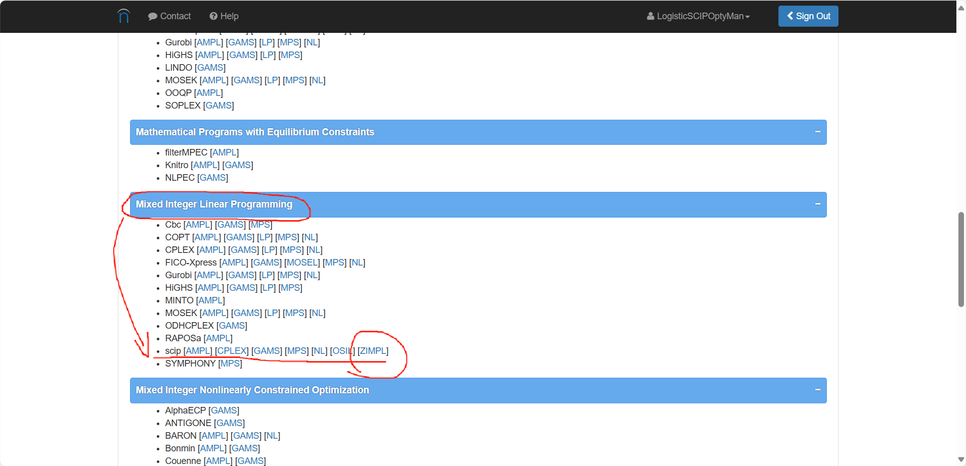
Task: Collapse the Mathematical Programs with Equilibrium Constraints section
Action: coord(817,132)
